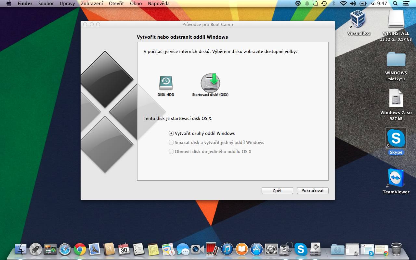The height and width of the screenshot is (260, 416).
Task: Open the Úpravy menu
Action: click(67, 4)
